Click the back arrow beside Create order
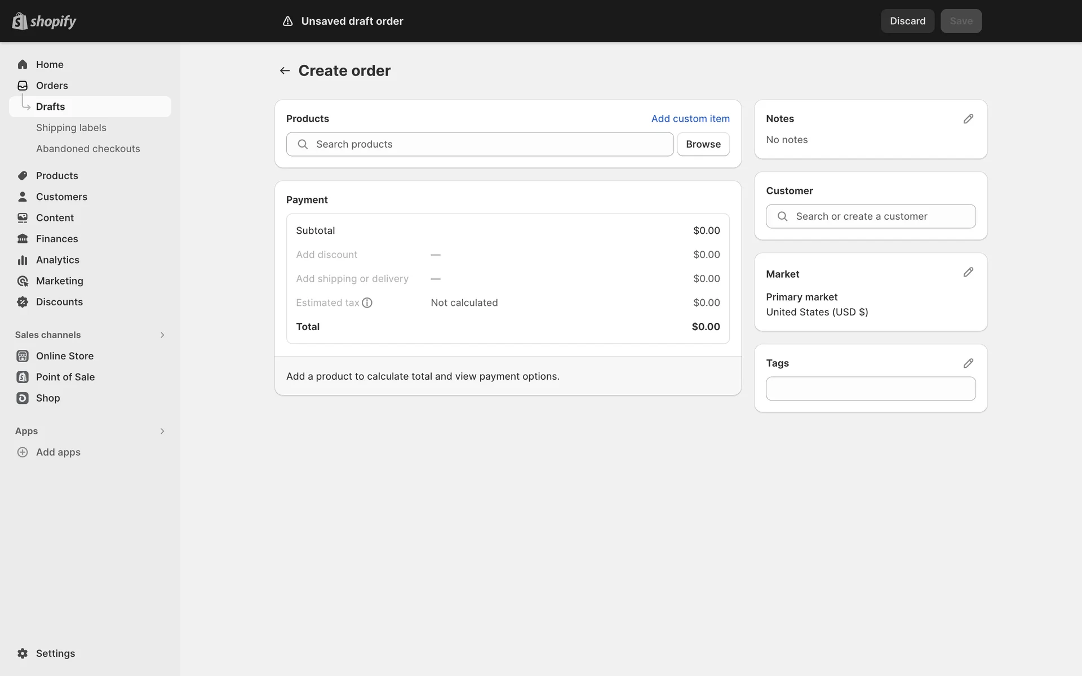1082x676 pixels. [285, 70]
